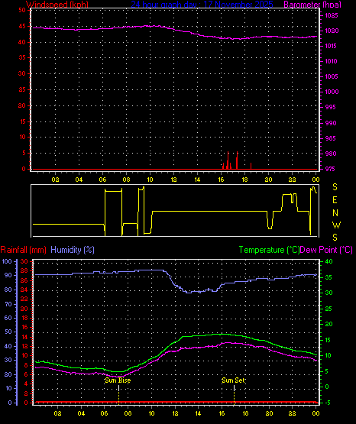The width and height of the screenshot is (356, 424).
Task: Select the 1005 barometer scale label
Action: pos(332,76)
